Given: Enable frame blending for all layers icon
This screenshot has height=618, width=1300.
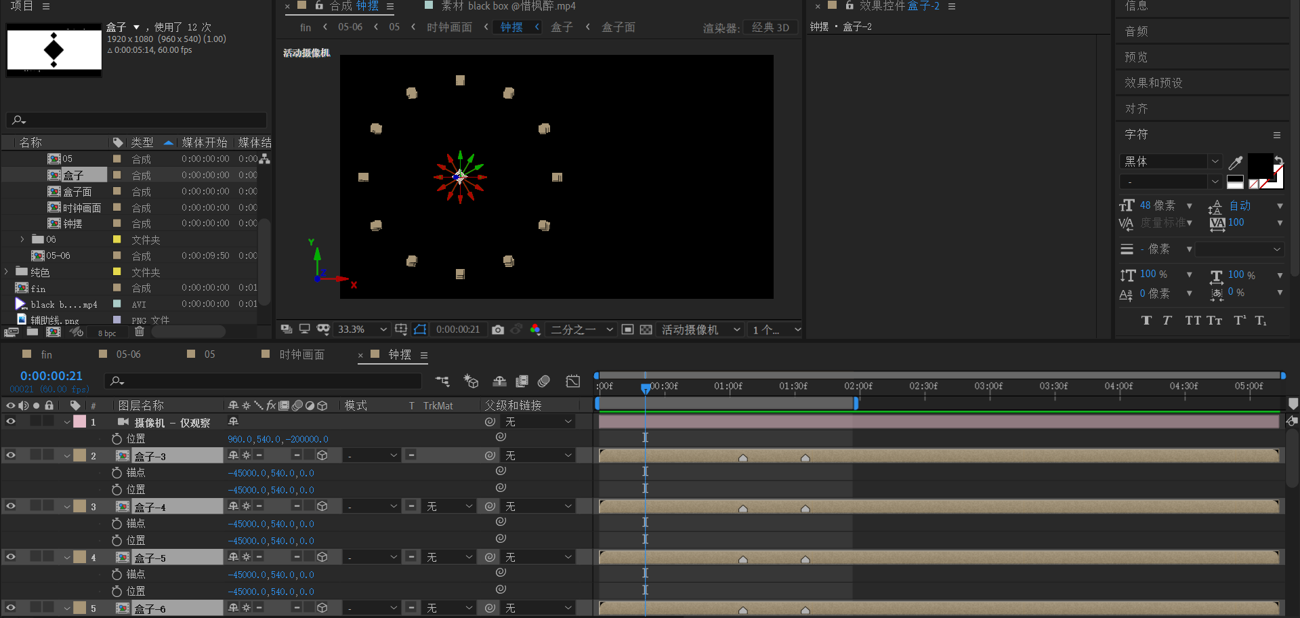Looking at the screenshot, I should point(522,382).
